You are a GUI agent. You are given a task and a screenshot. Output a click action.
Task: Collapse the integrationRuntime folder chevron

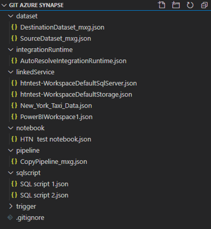click(11, 50)
